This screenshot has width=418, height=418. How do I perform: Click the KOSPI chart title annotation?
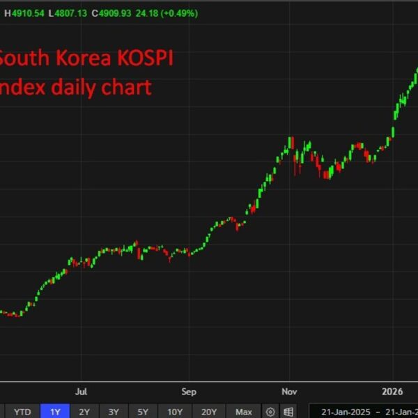click(86, 72)
